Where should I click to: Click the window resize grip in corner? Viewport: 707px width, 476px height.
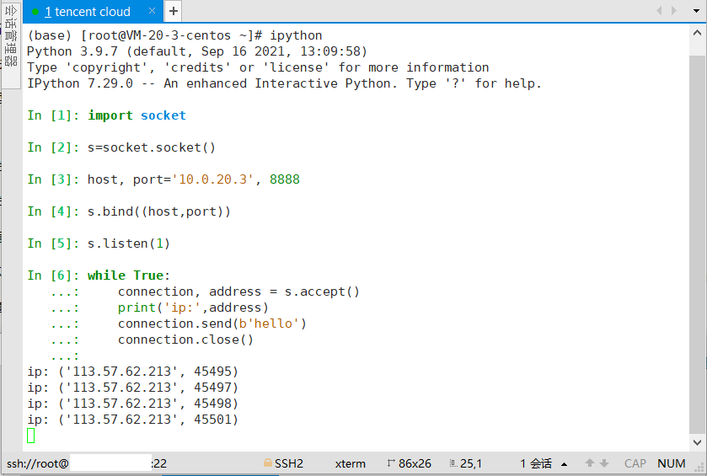[699, 468]
